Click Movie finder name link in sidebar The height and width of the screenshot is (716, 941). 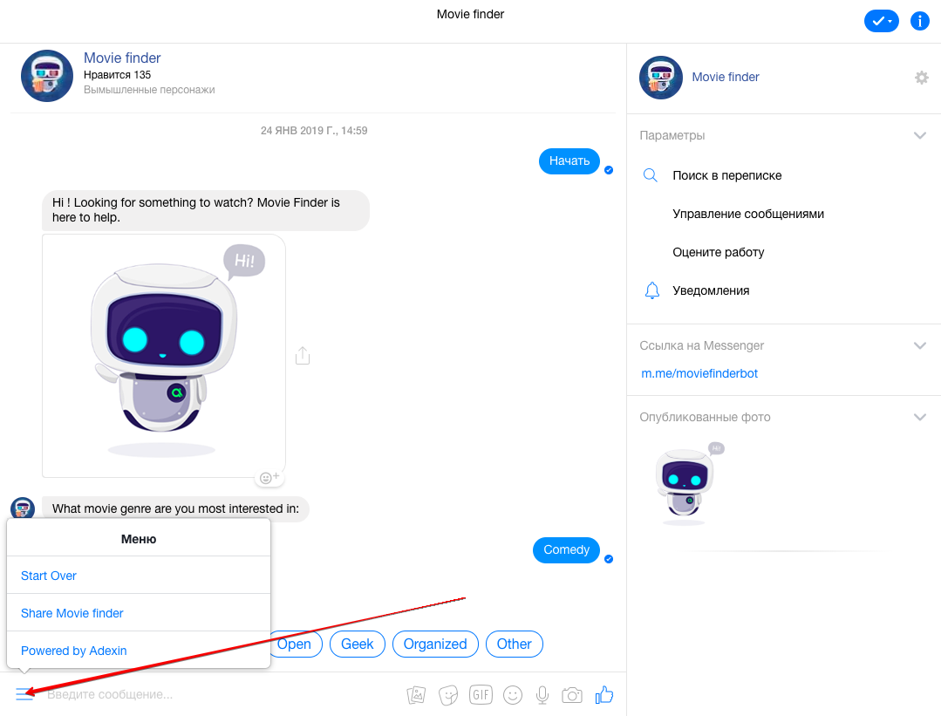[x=725, y=77]
